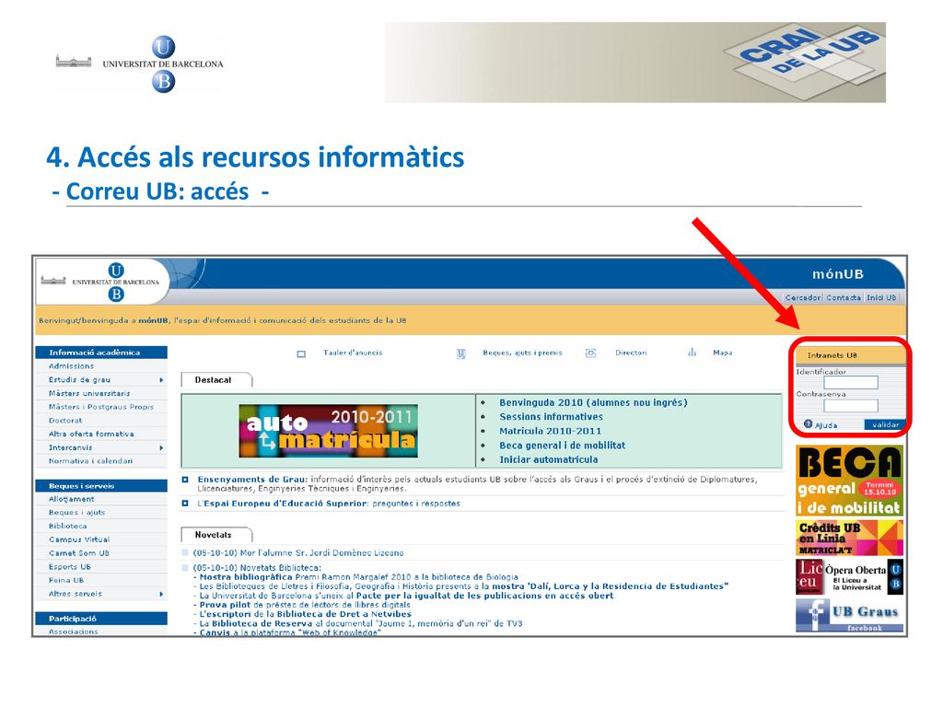The width and height of the screenshot is (943, 707).
Task: Click the Cercador link in header
Action: (x=803, y=297)
